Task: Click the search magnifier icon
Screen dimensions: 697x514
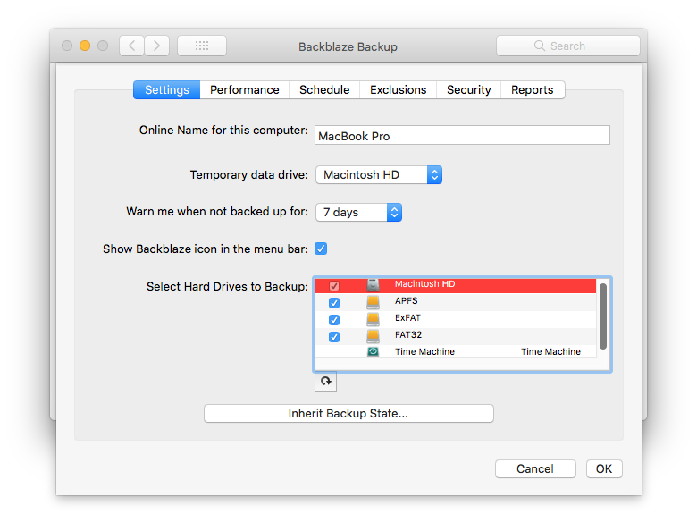Action: (x=539, y=46)
